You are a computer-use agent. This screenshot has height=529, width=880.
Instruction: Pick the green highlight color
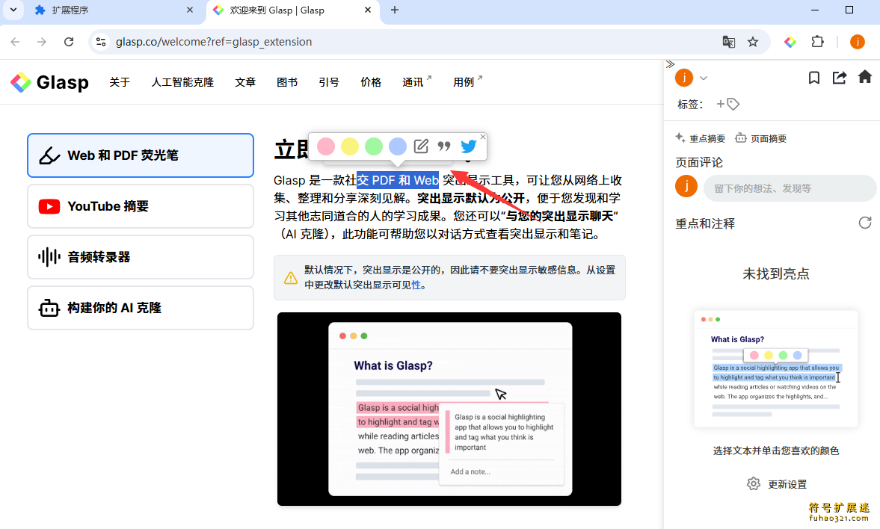(x=374, y=146)
